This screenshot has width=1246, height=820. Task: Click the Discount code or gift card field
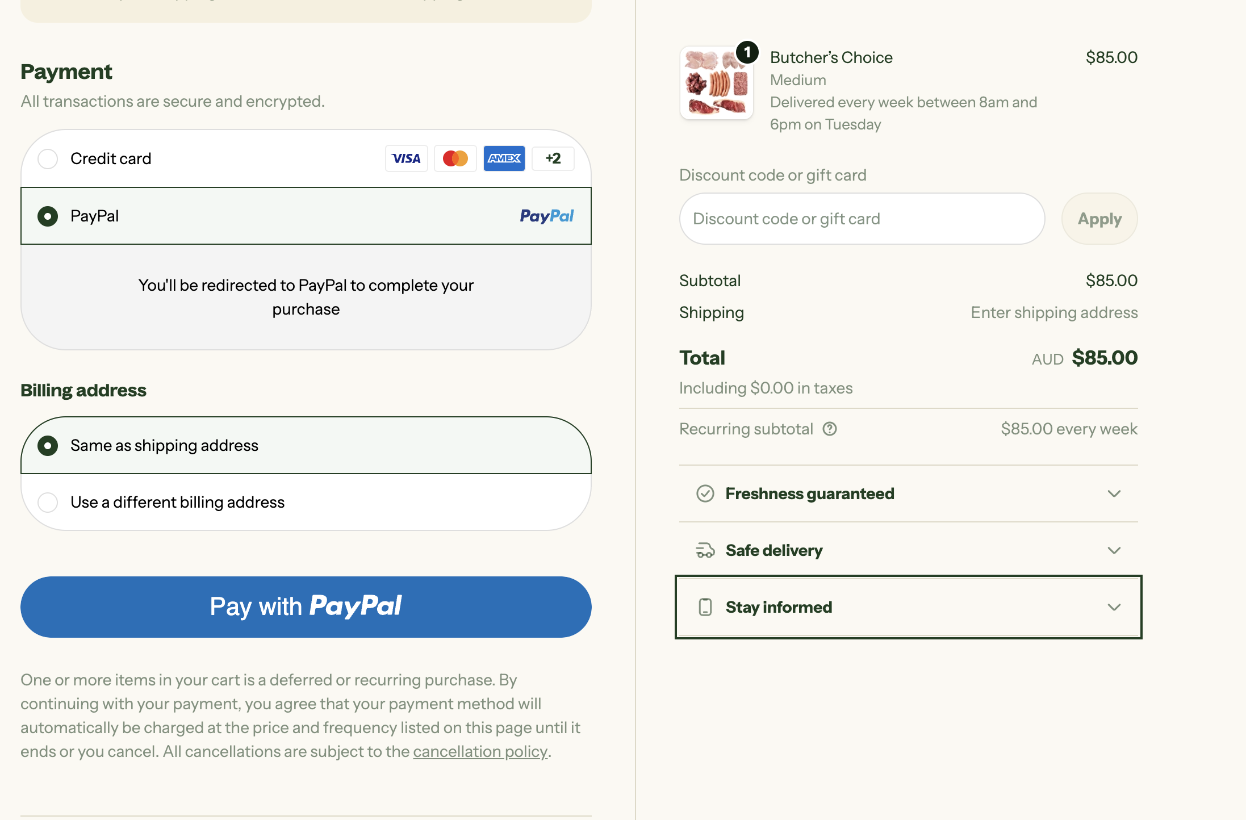(862, 219)
